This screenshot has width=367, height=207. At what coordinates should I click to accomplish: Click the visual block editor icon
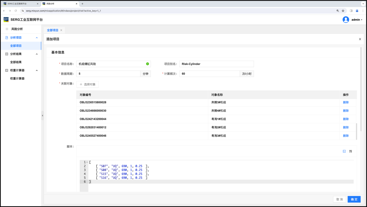350,151
